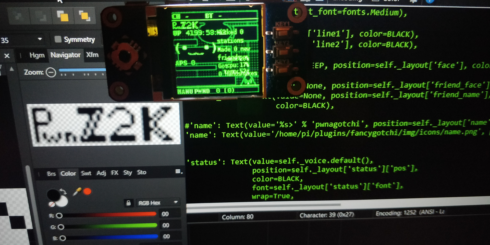Switch to the Xfm transform tab

click(x=92, y=55)
